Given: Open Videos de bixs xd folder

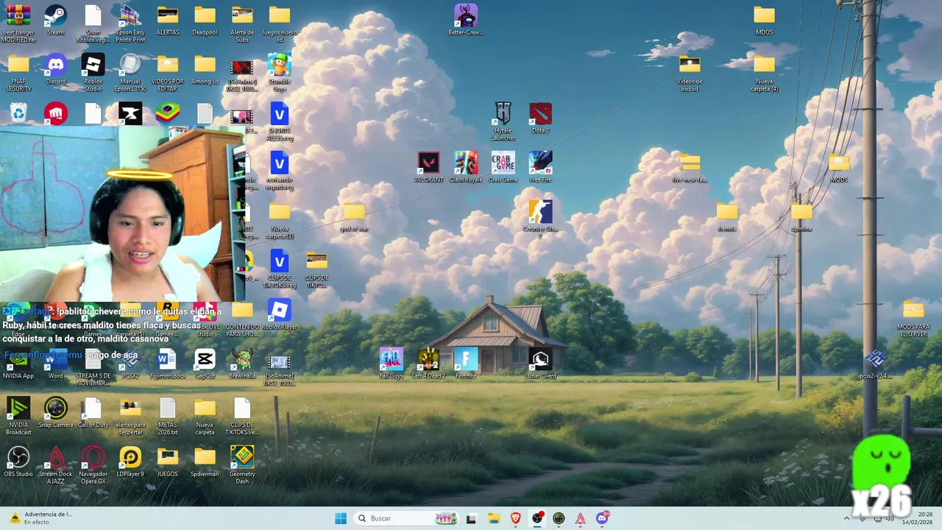Looking at the screenshot, I should (690, 72).
